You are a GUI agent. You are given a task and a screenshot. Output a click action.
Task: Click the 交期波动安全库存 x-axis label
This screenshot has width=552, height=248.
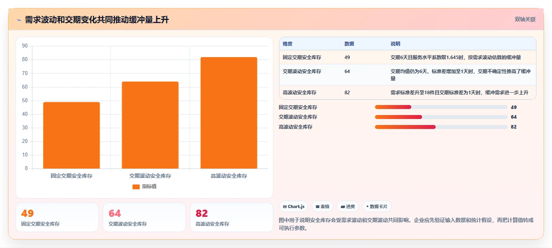[x=150, y=176]
